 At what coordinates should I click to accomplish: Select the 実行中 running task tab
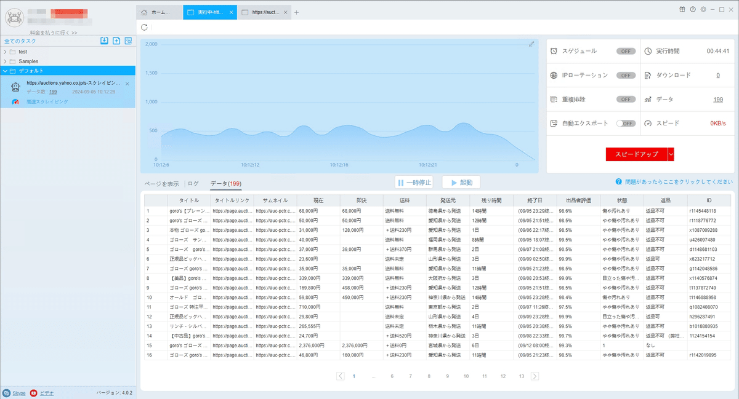click(x=210, y=12)
